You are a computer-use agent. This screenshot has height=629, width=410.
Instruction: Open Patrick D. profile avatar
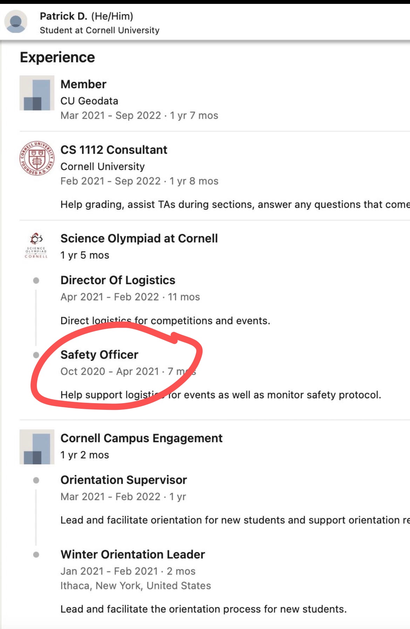16,21
